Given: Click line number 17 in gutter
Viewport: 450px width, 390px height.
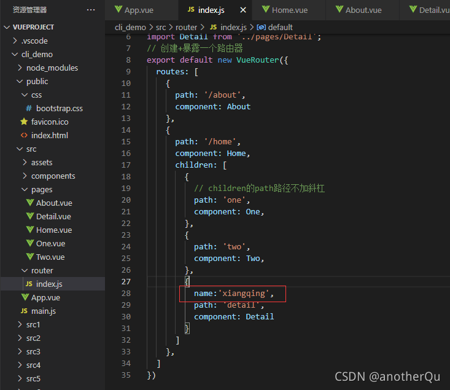Looking at the screenshot, I should click(126, 165).
